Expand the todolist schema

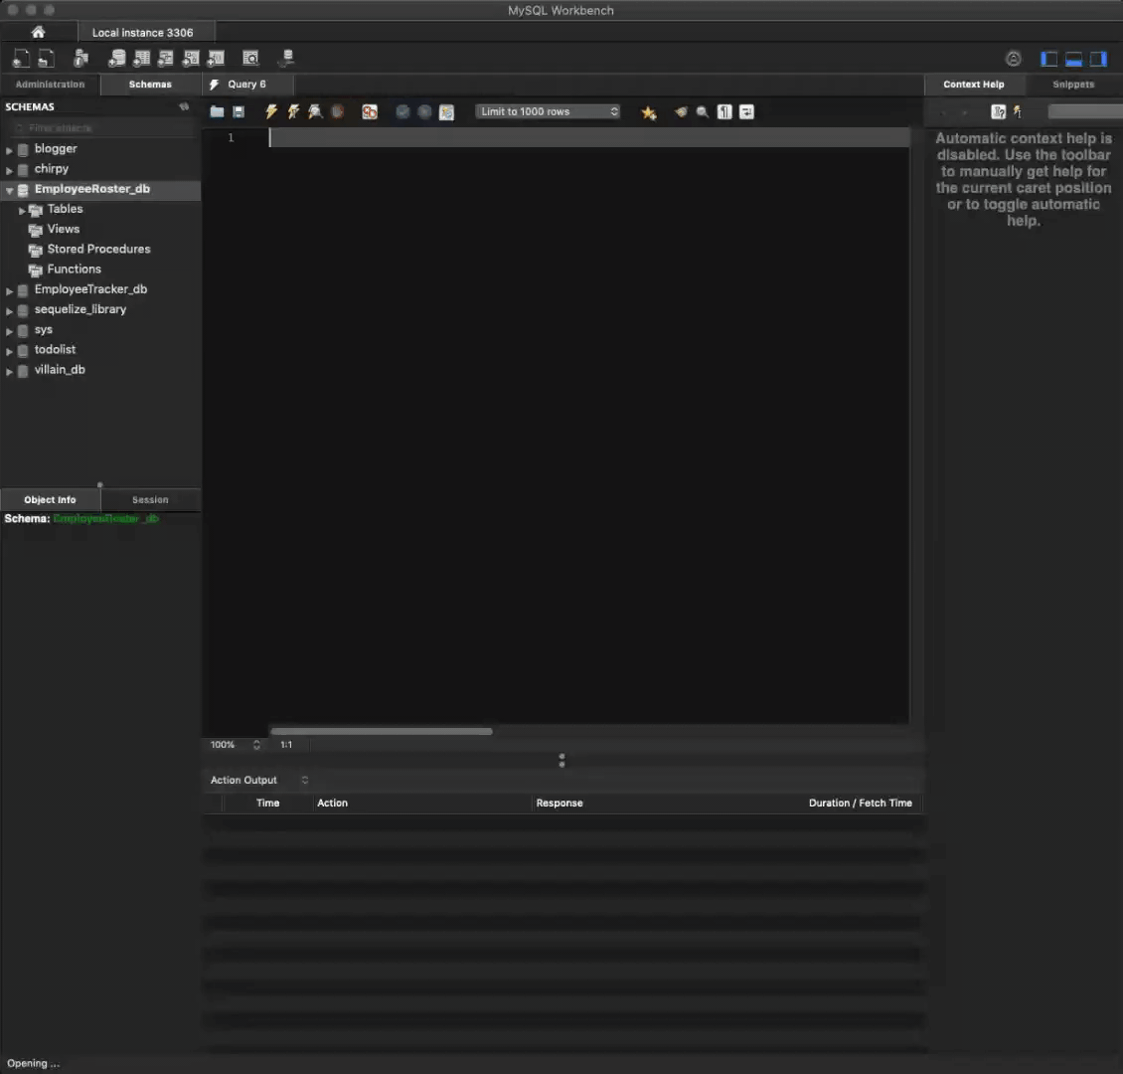[x=9, y=350]
